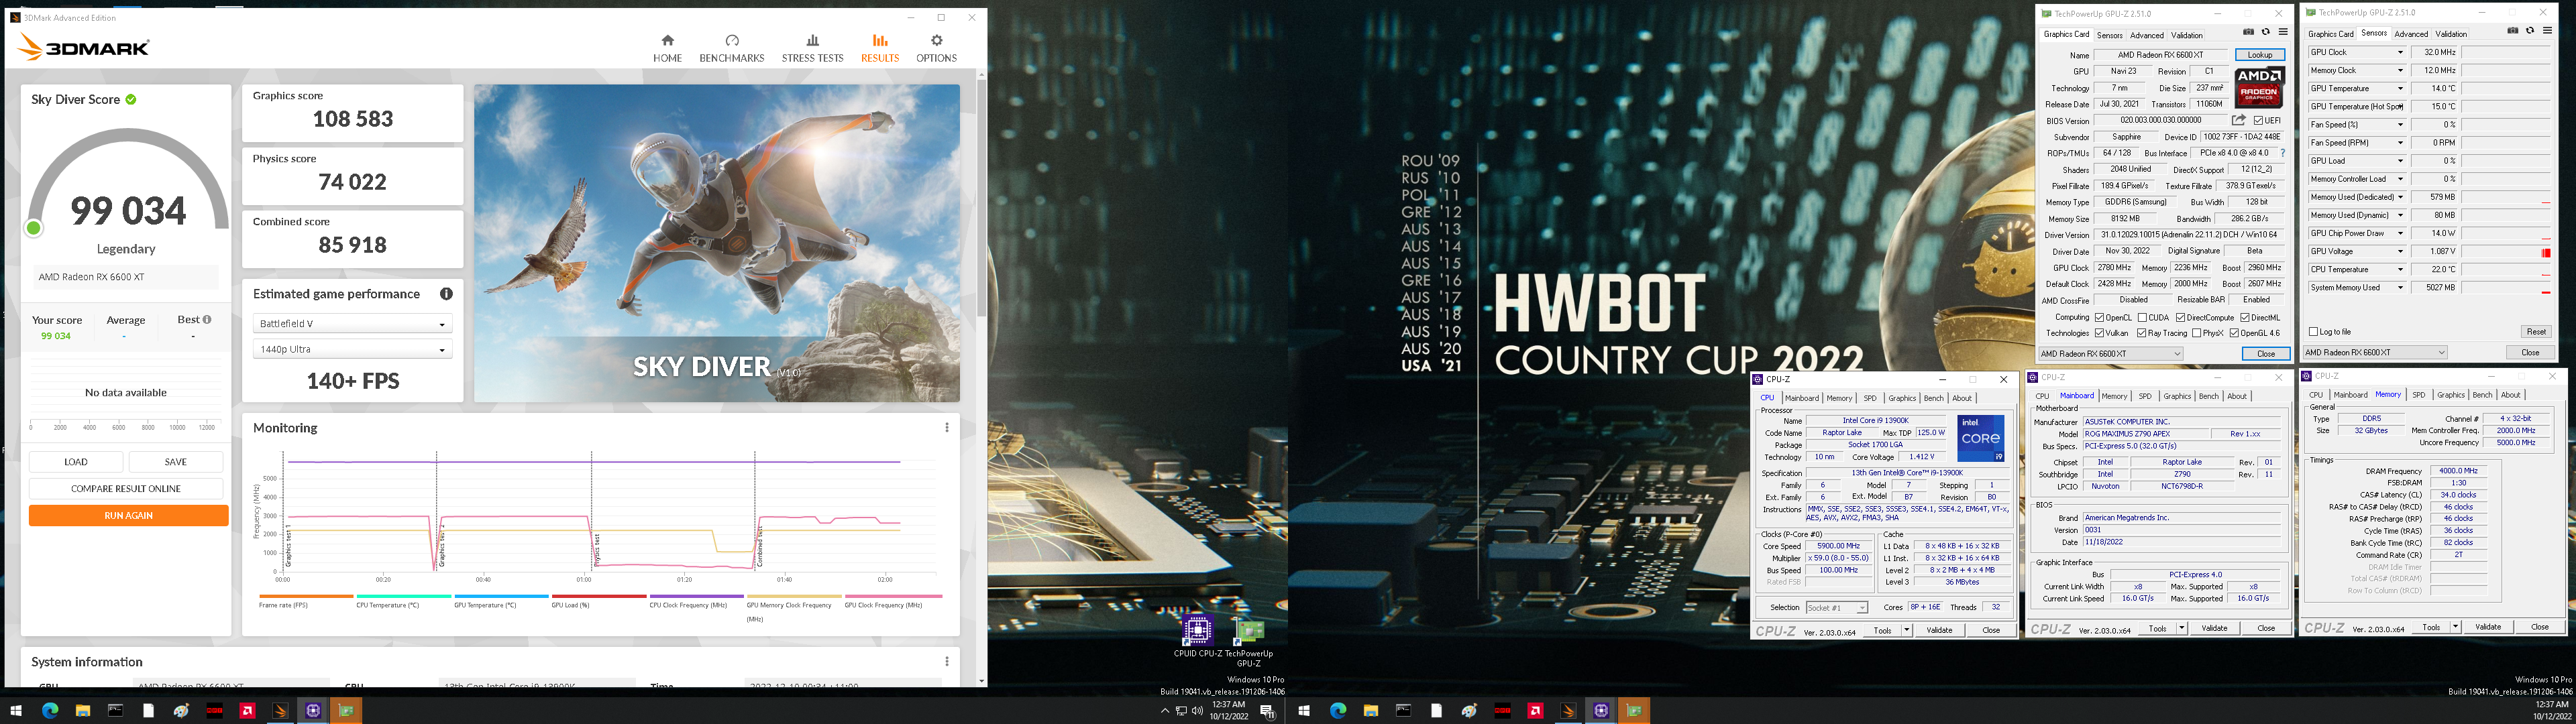Screen dimensions: 2576x724
Task: Click the Sky Diver benchmark thumbnail image
Action: 716,243
